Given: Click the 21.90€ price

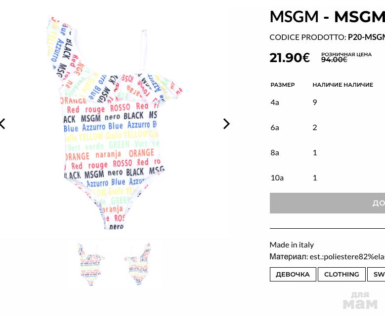Looking at the screenshot, I should tap(290, 58).
